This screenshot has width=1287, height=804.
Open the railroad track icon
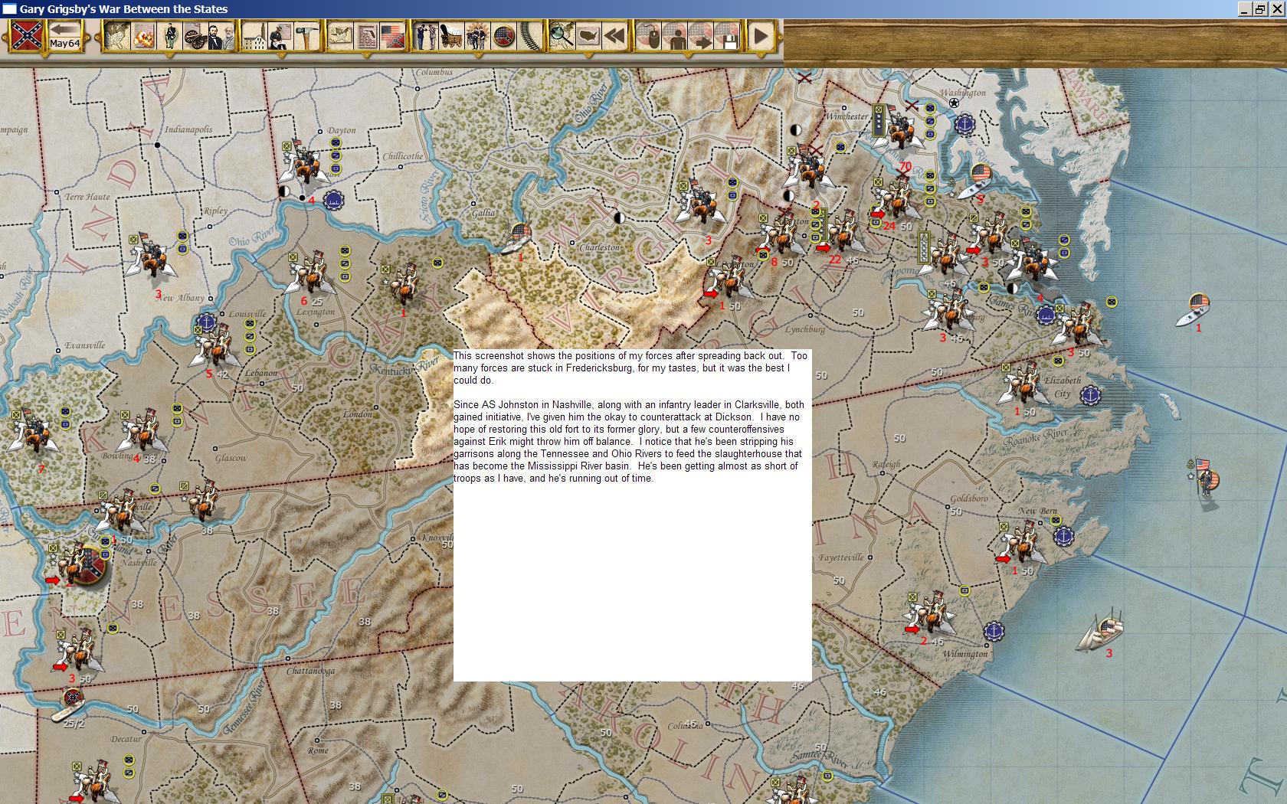click(x=529, y=35)
